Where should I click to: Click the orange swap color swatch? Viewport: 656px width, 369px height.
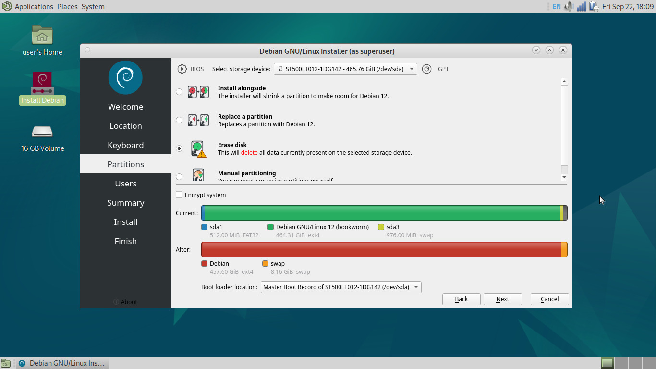click(x=266, y=264)
